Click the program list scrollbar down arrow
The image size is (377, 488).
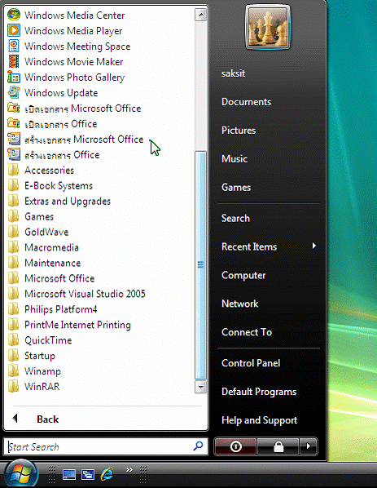(x=200, y=387)
